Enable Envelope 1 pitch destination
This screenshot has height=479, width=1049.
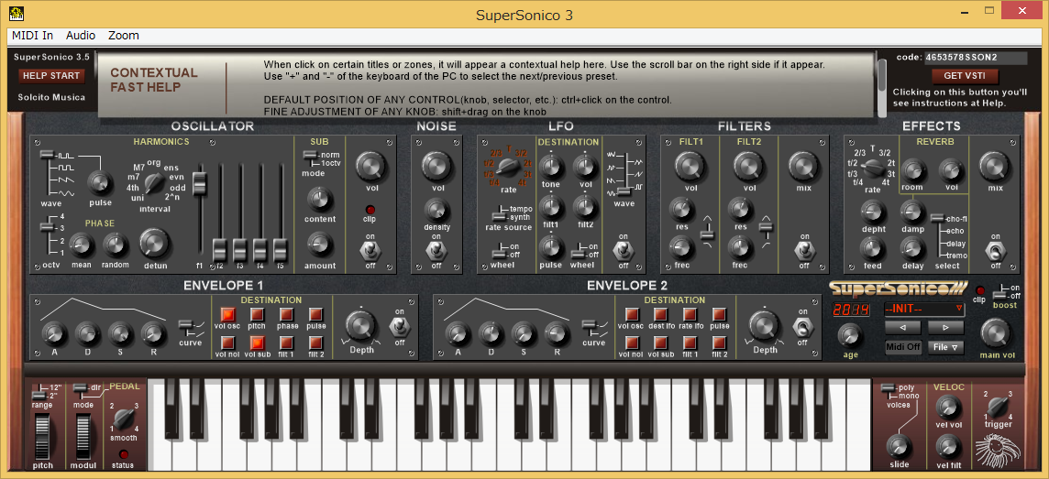pos(258,314)
